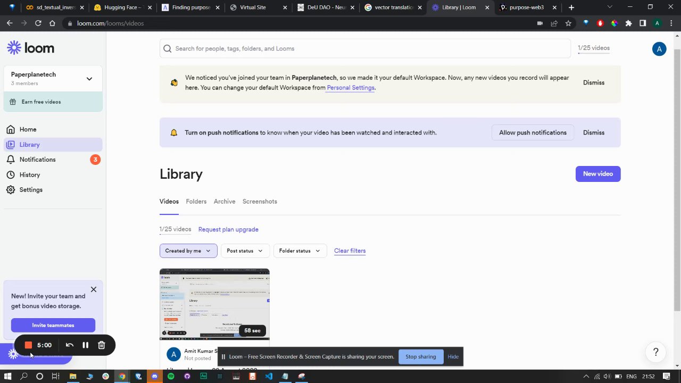Viewport: 681px width, 383px height.
Task: Toggle the browser side panel icon
Action: tap(643, 23)
